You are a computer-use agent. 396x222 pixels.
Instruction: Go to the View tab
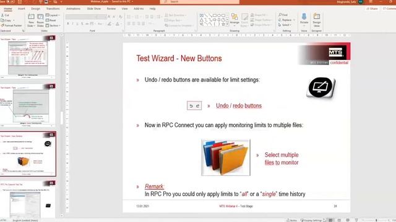tap(125, 9)
